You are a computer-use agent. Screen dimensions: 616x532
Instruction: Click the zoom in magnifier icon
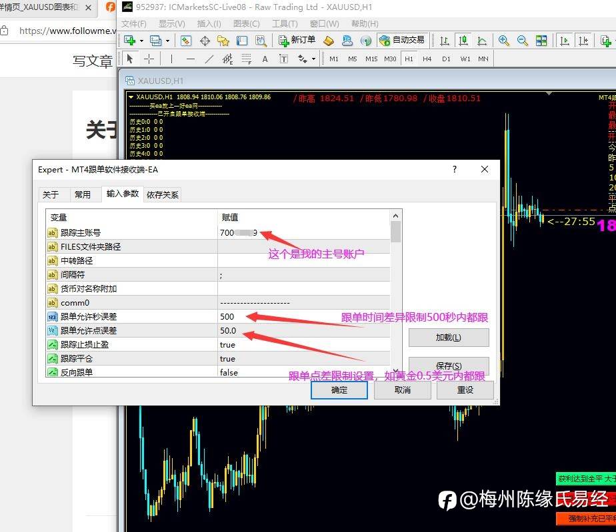point(503,41)
